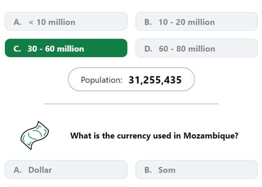Click letter 'A.' next to Dollar

(18, 170)
